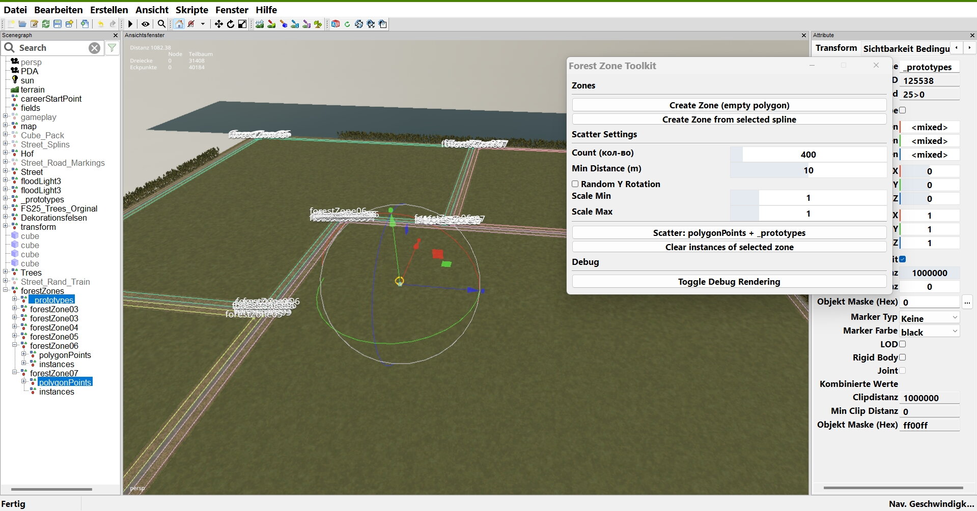Toggle the Rigid Body checkbox
The image size is (977, 511).
[903, 357]
